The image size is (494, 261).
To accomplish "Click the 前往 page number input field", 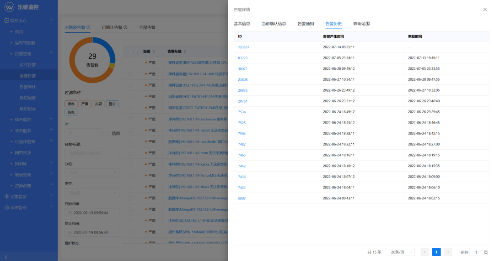I will 476,252.
